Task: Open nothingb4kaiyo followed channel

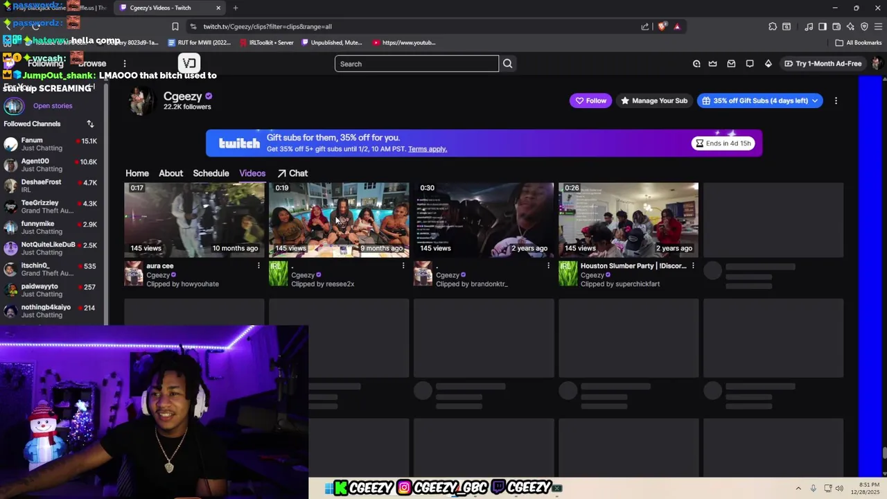Action: (52, 310)
